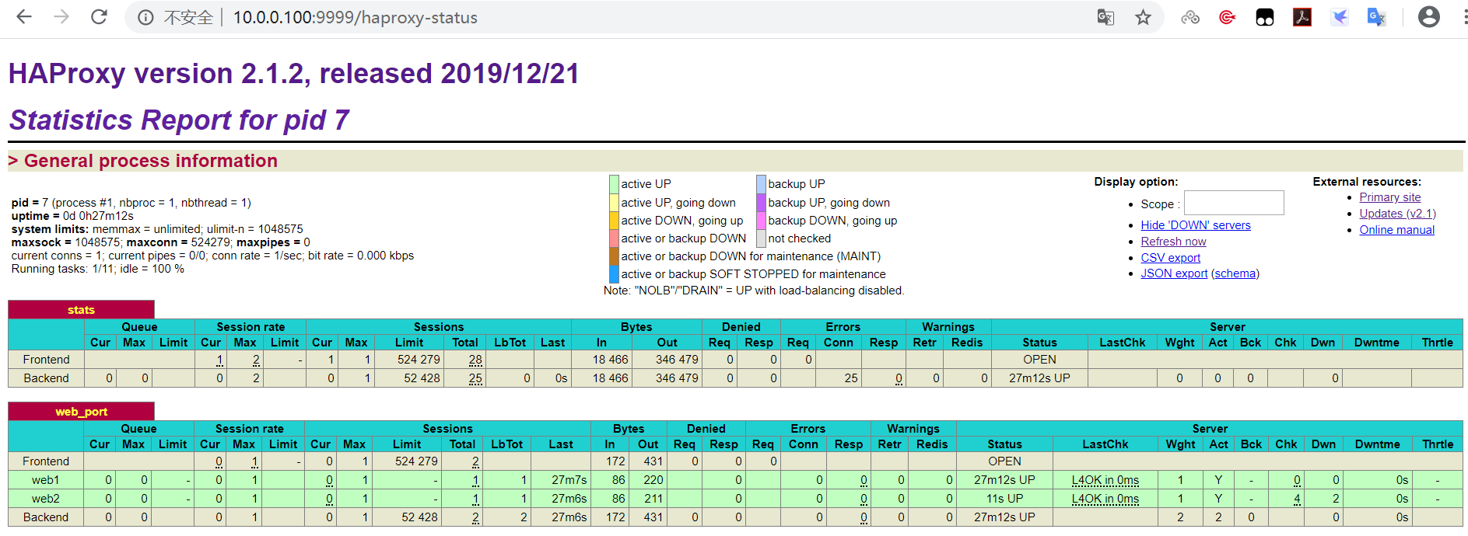1468x536 pixels.
Task: Click web1 LastChk L4OK in 0ms
Action: [x=1105, y=480]
